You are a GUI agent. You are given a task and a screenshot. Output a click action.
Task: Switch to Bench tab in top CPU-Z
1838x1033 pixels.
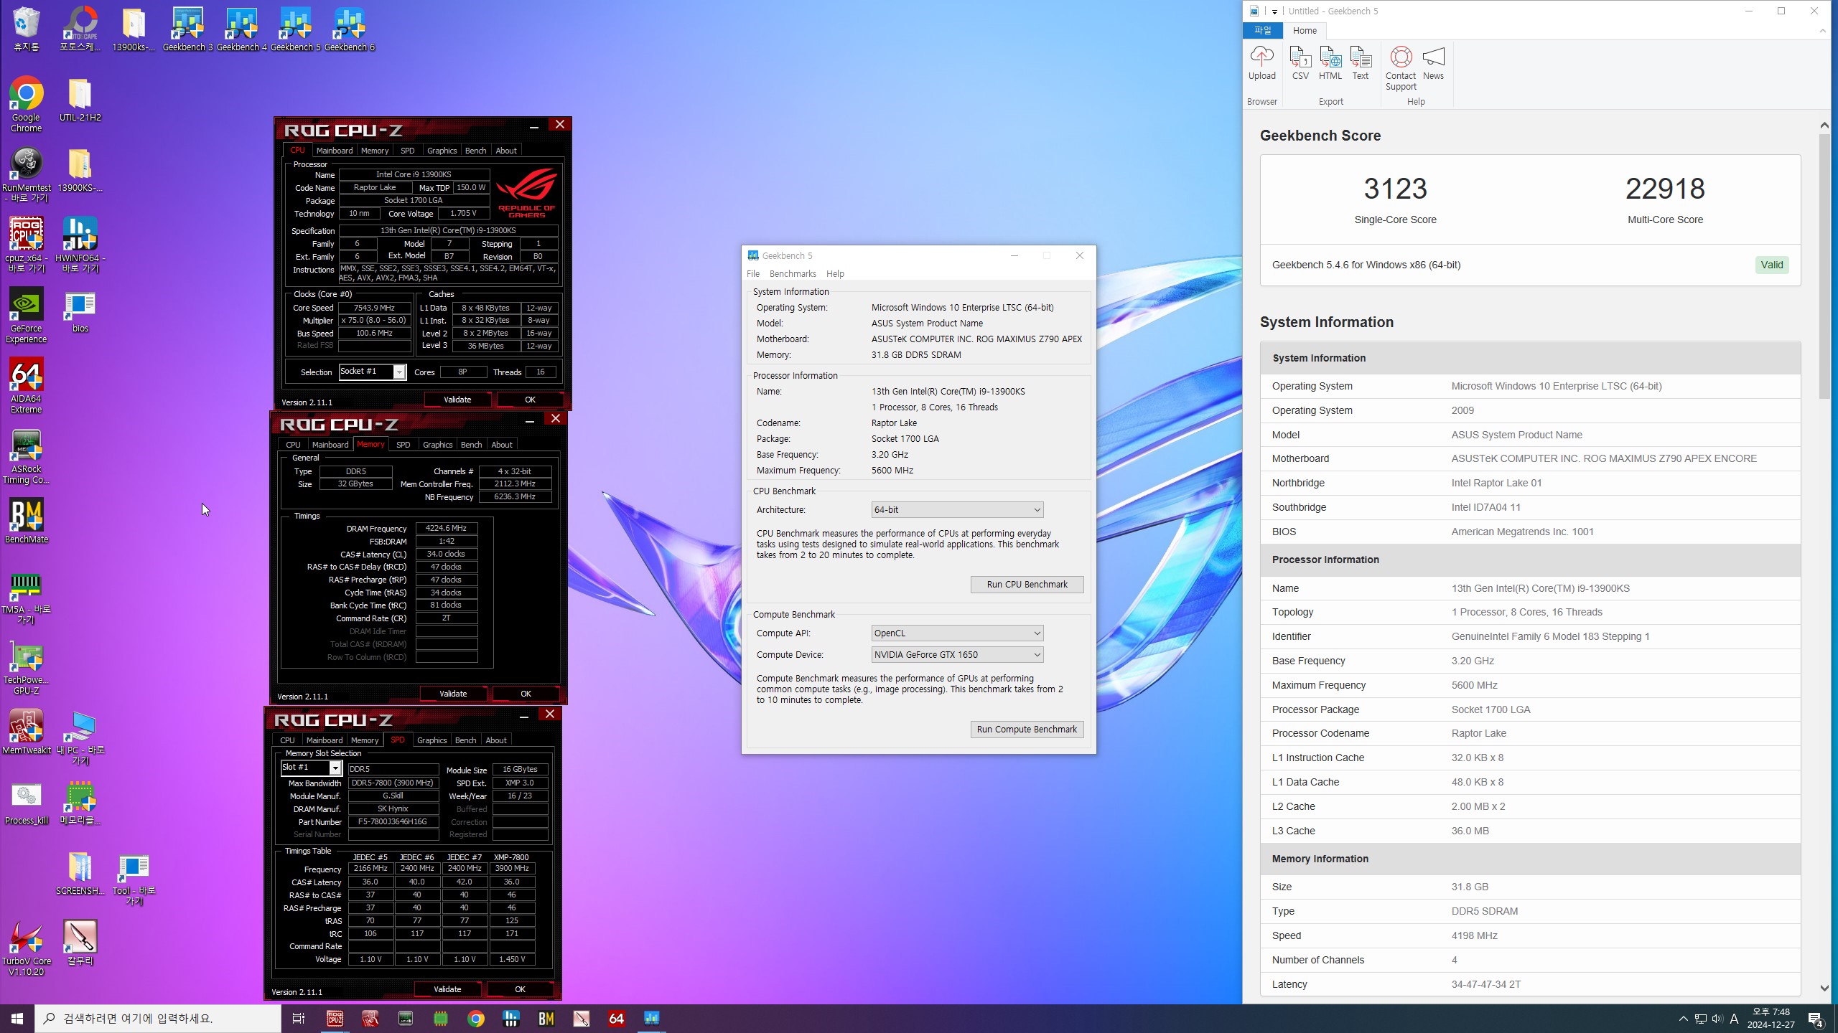475,151
